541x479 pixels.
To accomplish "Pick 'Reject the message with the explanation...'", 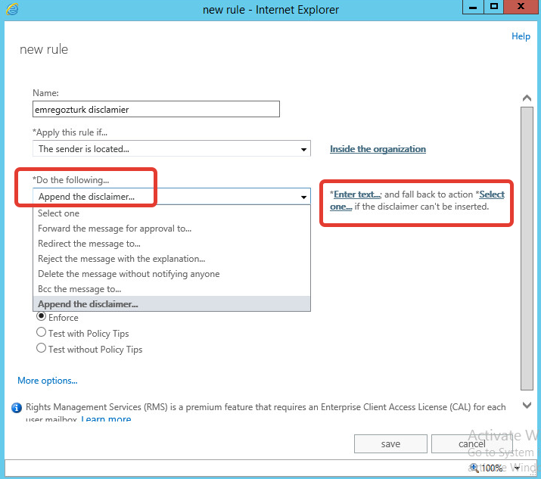I will point(122,259).
